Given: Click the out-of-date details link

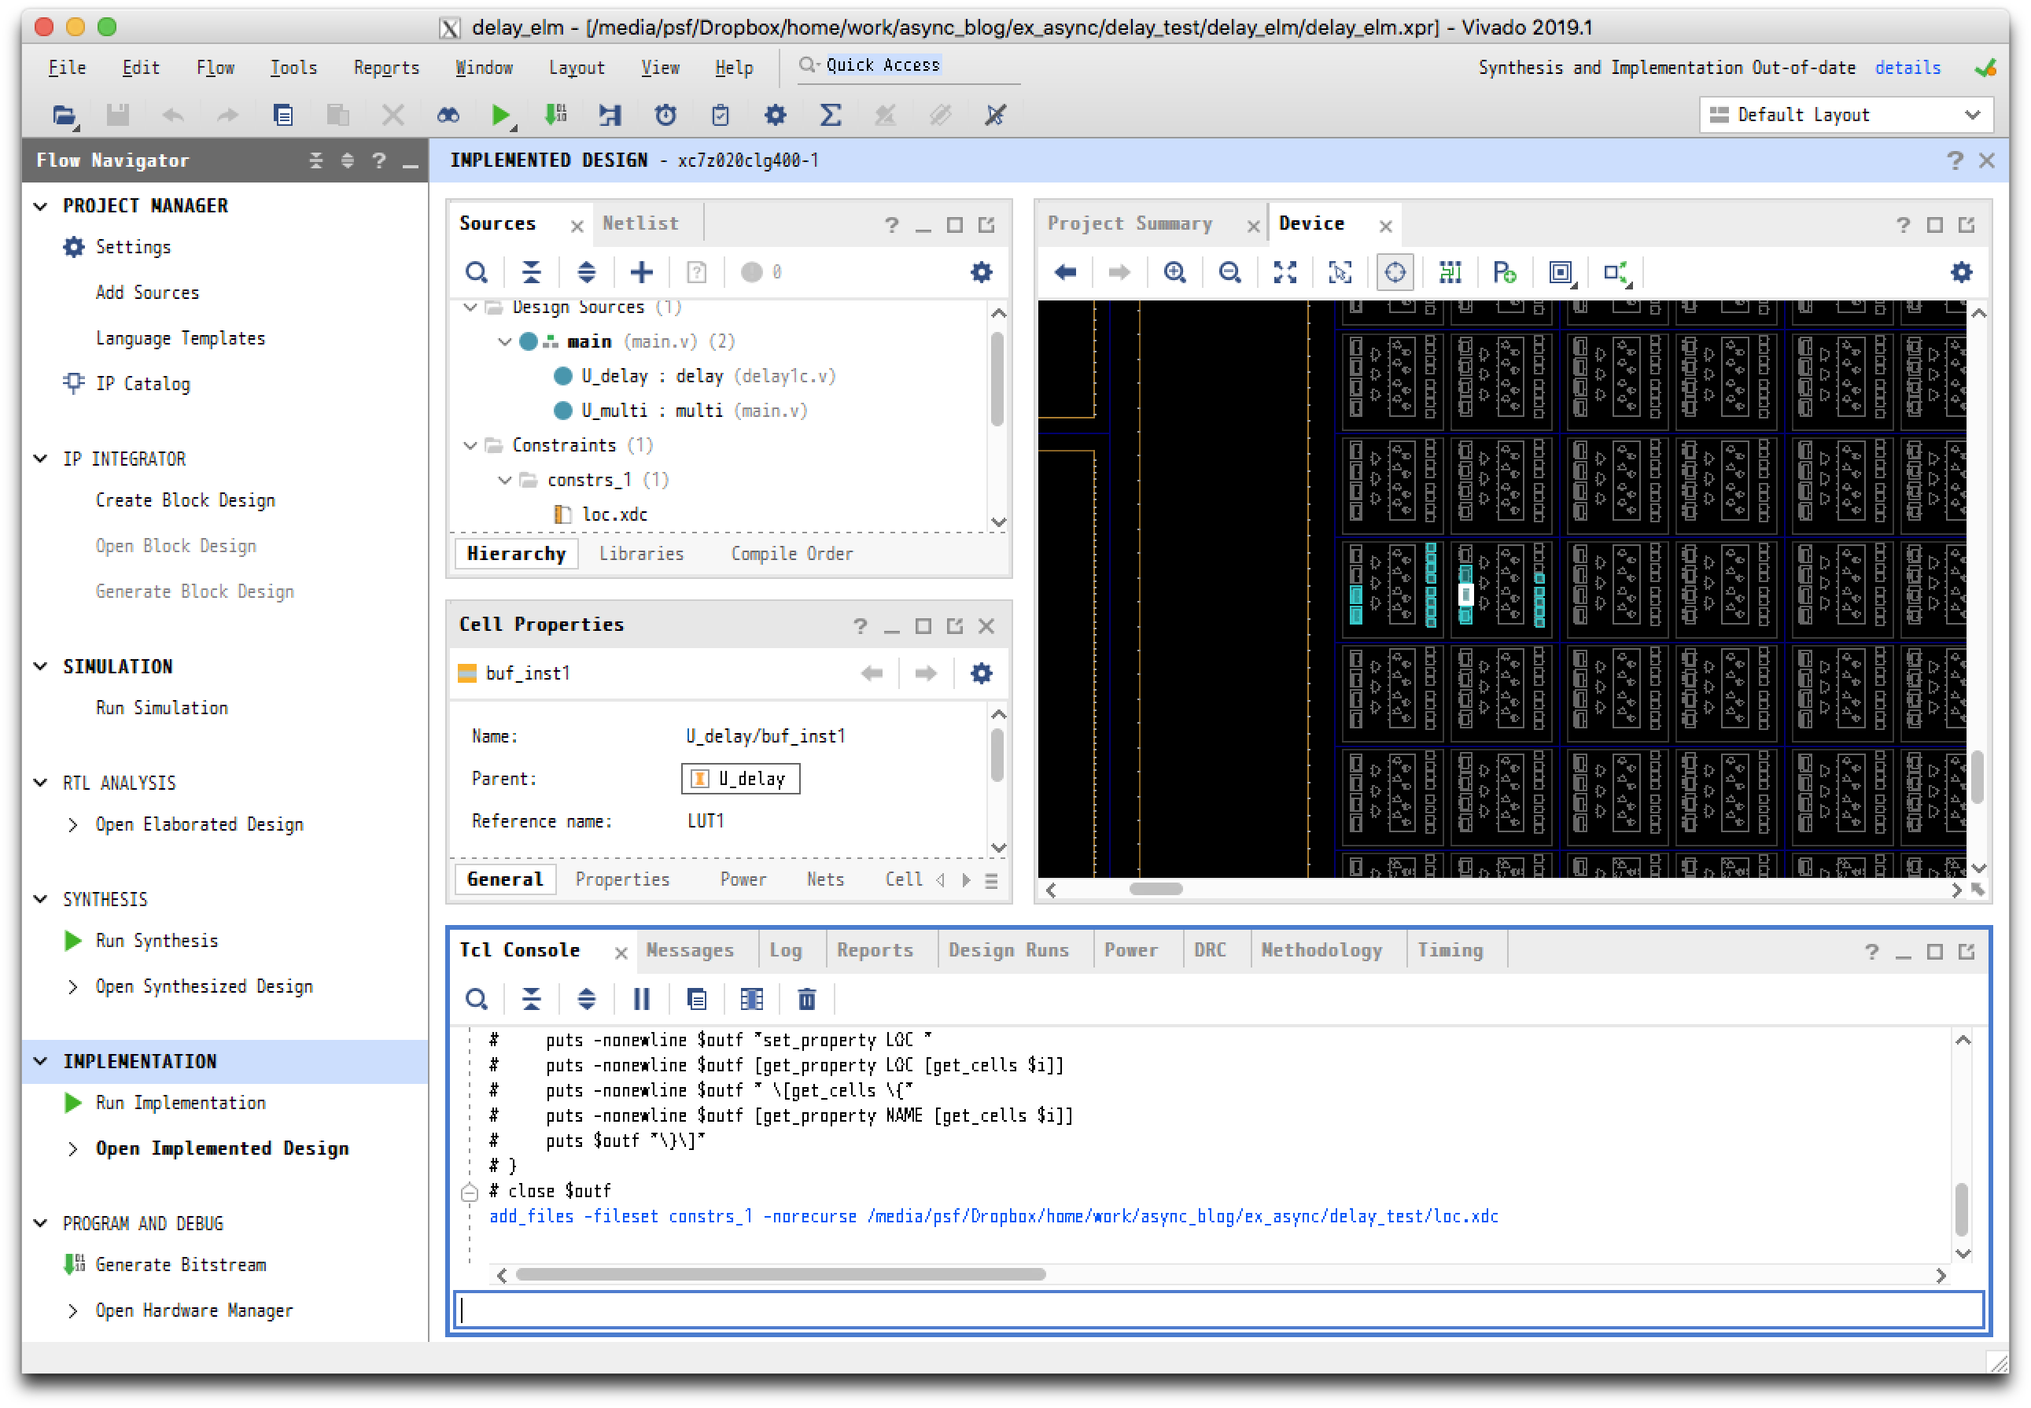Looking at the screenshot, I should 1907,68.
